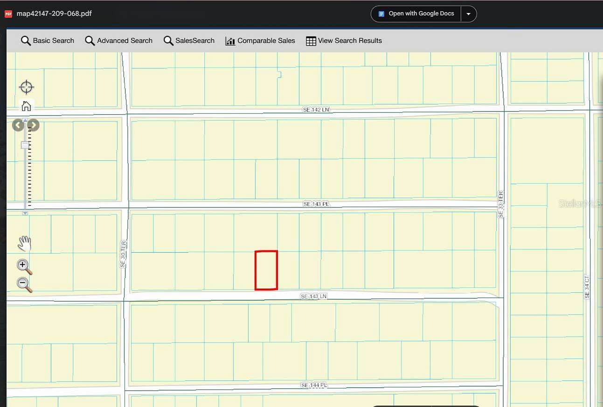Click the zoom slider down arrow
This screenshot has width=603, height=407.
[25, 213]
